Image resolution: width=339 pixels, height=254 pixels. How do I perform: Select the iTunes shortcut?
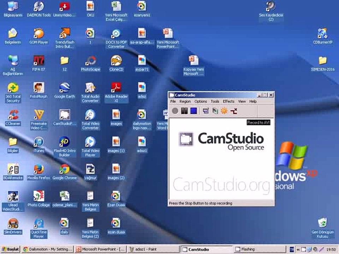coord(39,145)
